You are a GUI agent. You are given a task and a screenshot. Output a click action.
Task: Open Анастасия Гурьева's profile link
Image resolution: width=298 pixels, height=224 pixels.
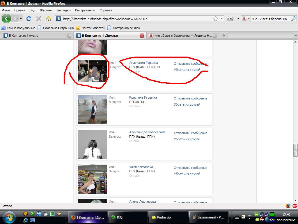click(143, 63)
